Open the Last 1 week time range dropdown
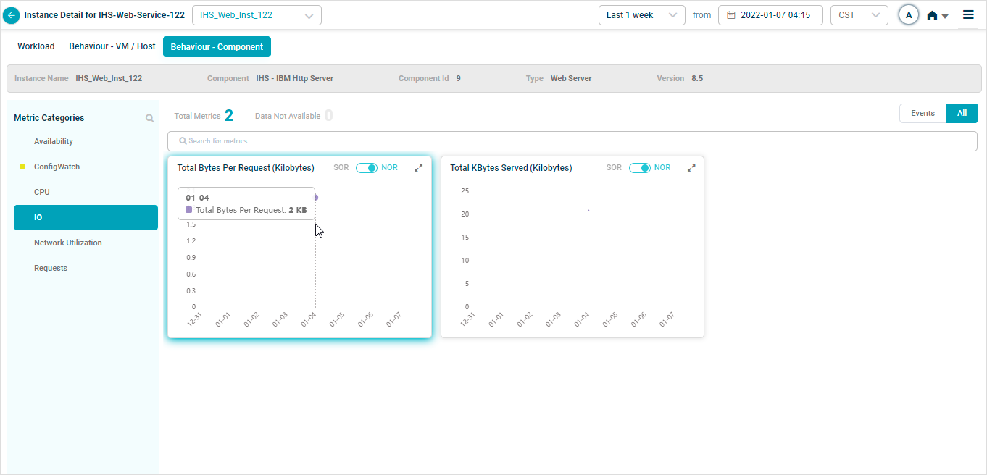Screen dimensions: 987x475 [641, 15]
